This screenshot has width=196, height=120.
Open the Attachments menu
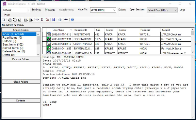coord(66,10)
